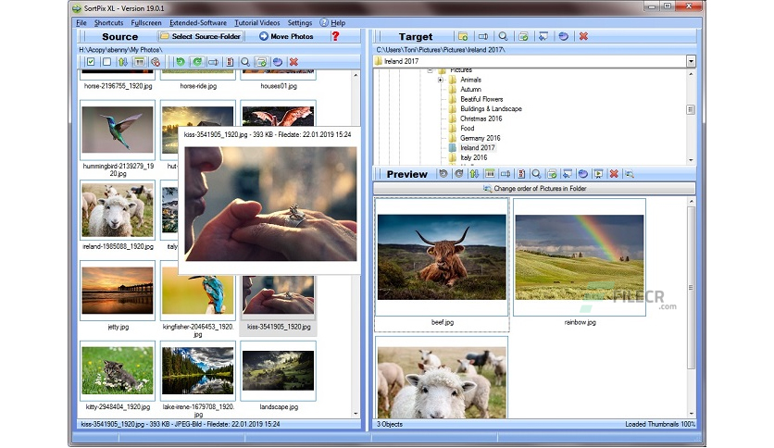Image resolution: width=774 pixels, height=448 pixels.
Task: Click the red question mark help icon
Action: 336,36
